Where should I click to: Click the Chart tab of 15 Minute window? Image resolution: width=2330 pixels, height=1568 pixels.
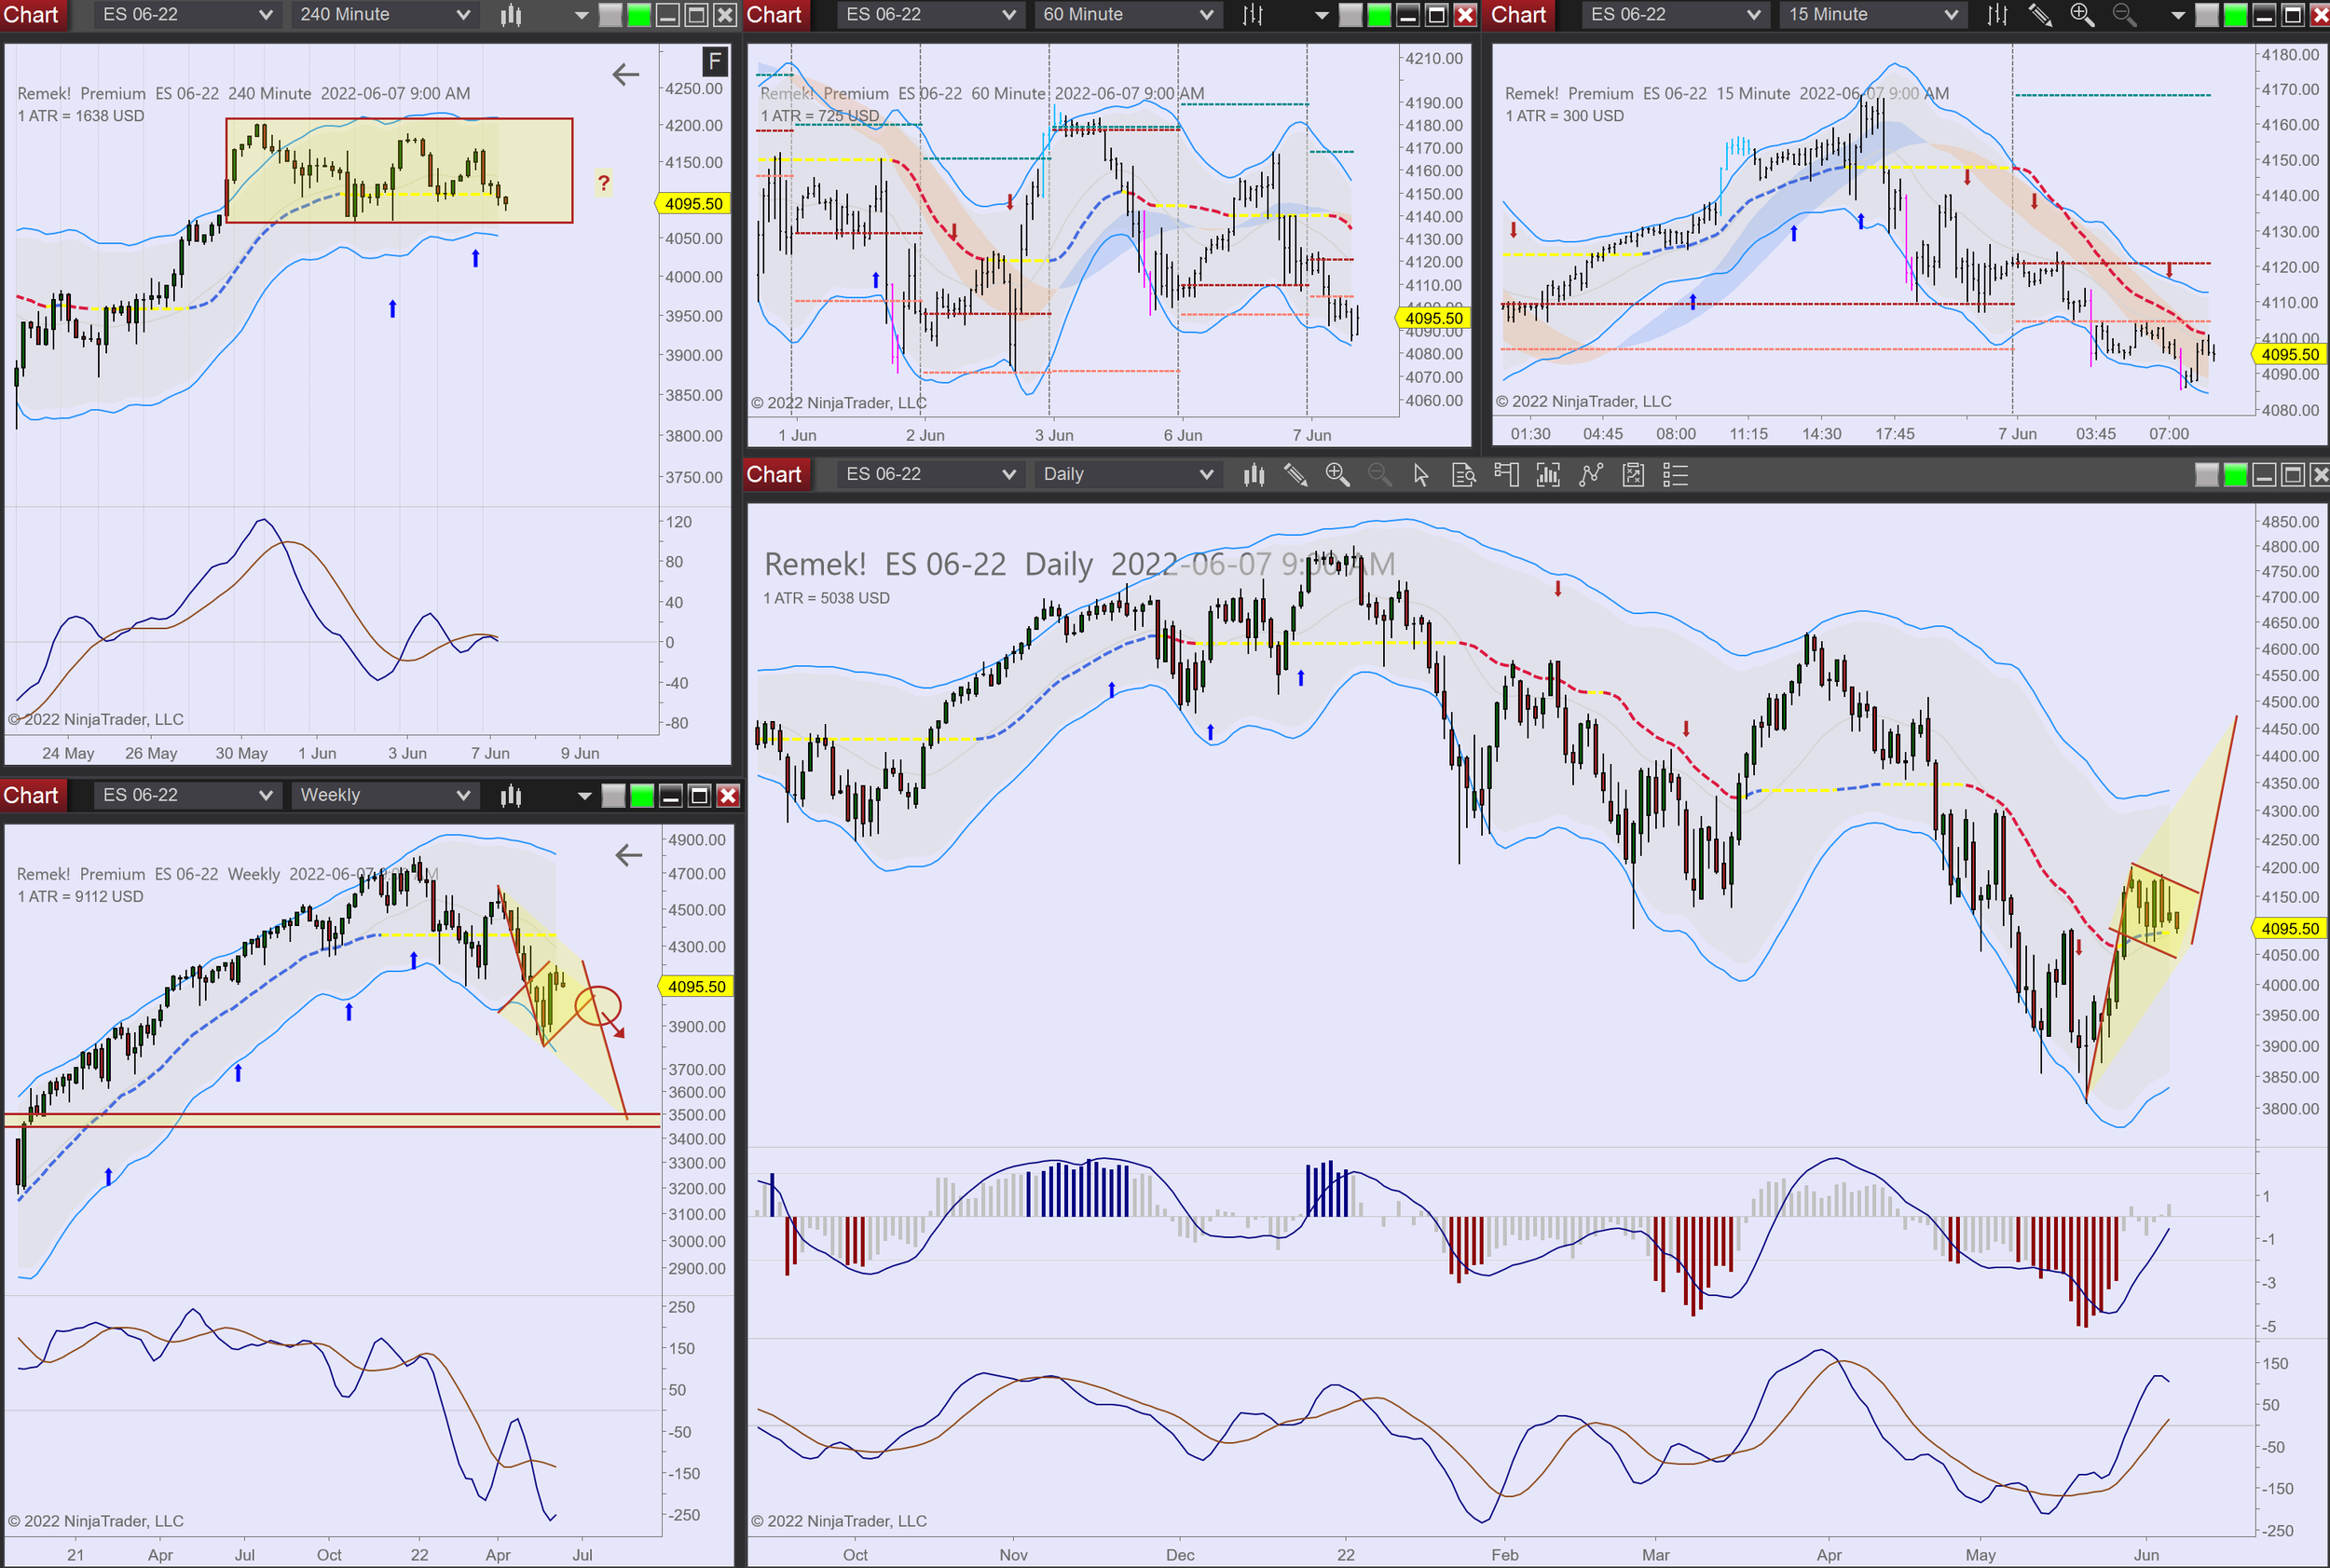pyautogui.click(x=1518, y=15)
